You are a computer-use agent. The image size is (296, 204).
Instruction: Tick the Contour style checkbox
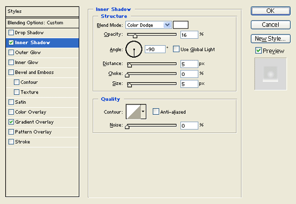point(17,82)
